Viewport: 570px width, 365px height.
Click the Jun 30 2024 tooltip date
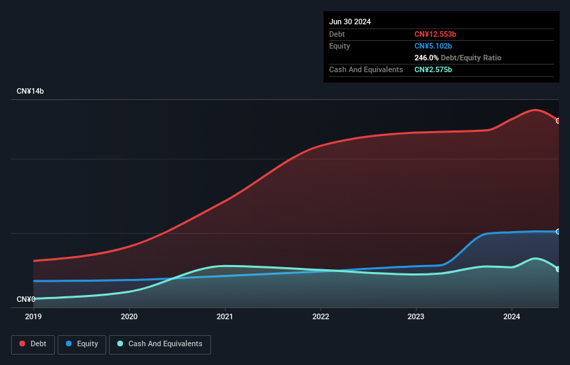click(x=350, y=22)
